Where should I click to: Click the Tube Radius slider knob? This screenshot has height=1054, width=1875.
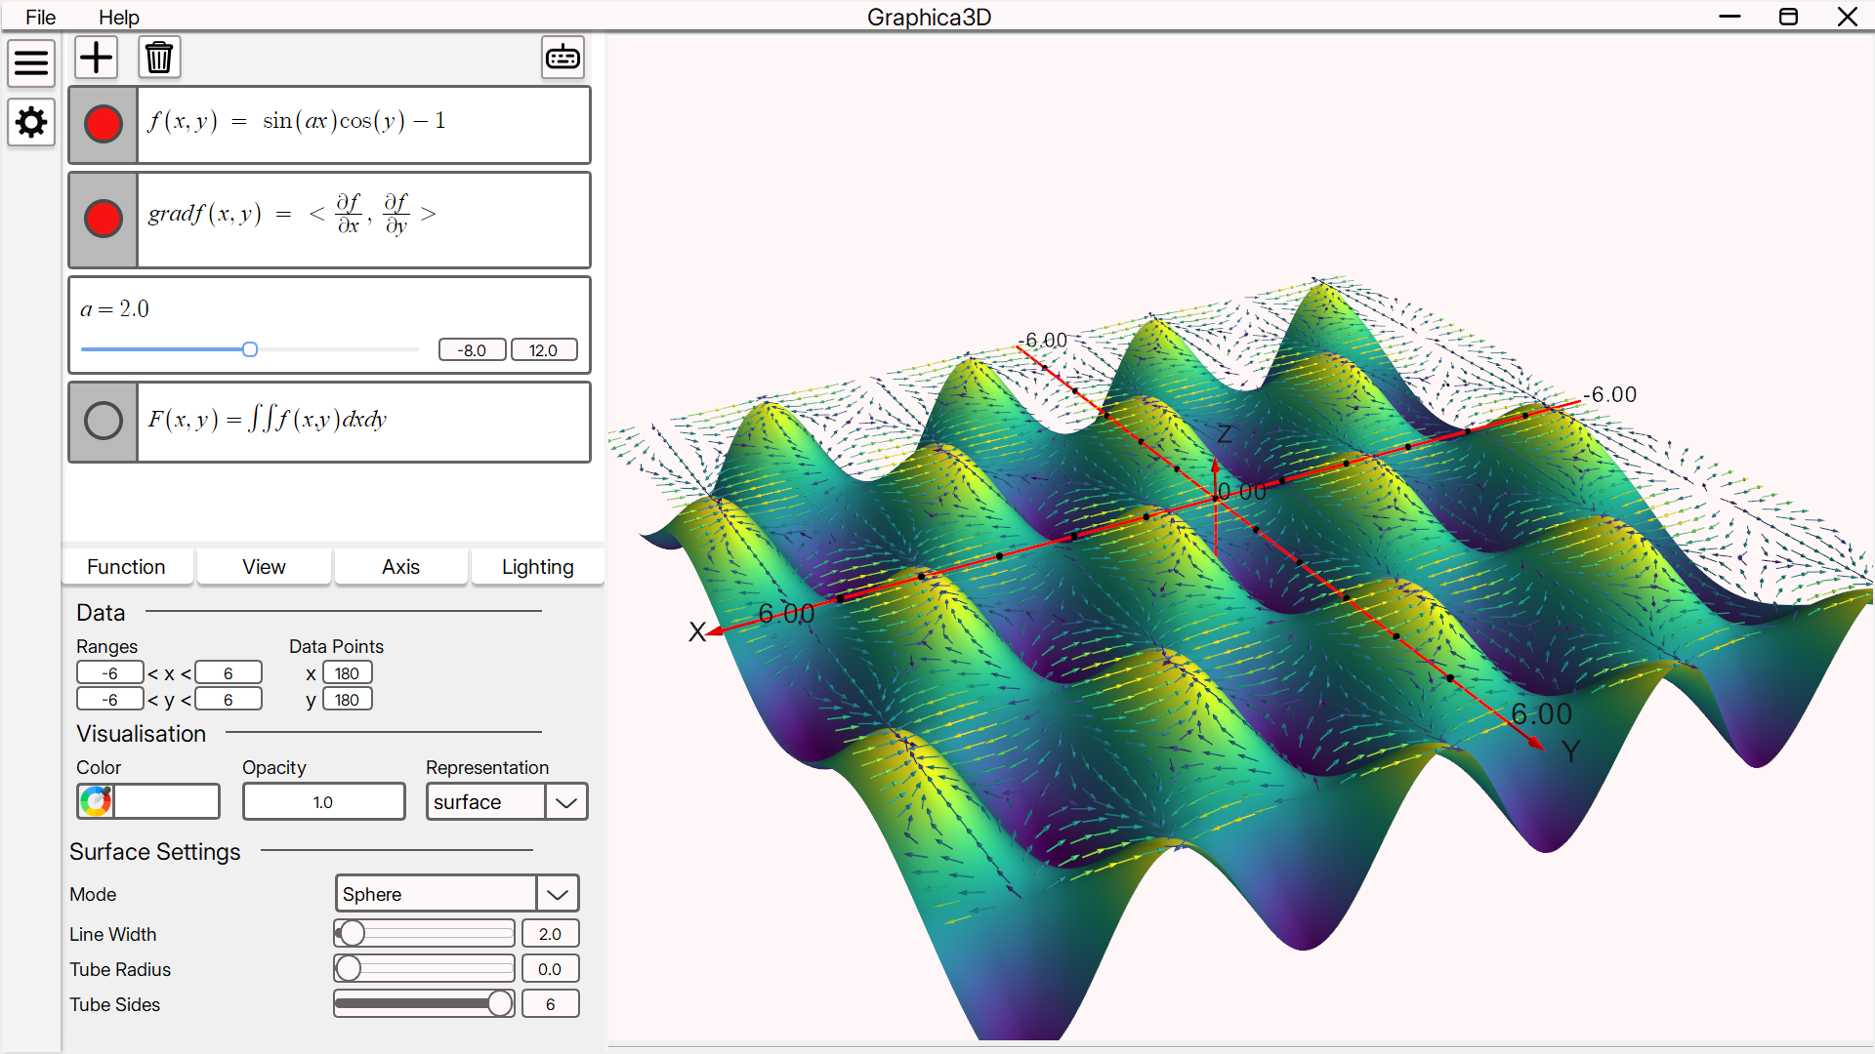tap(349, 969)
